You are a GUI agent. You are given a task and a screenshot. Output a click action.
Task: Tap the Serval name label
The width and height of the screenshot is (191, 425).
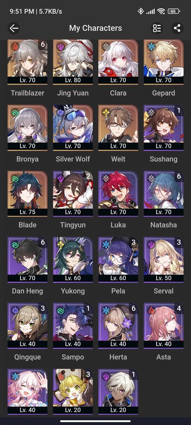tap(164, 291)
